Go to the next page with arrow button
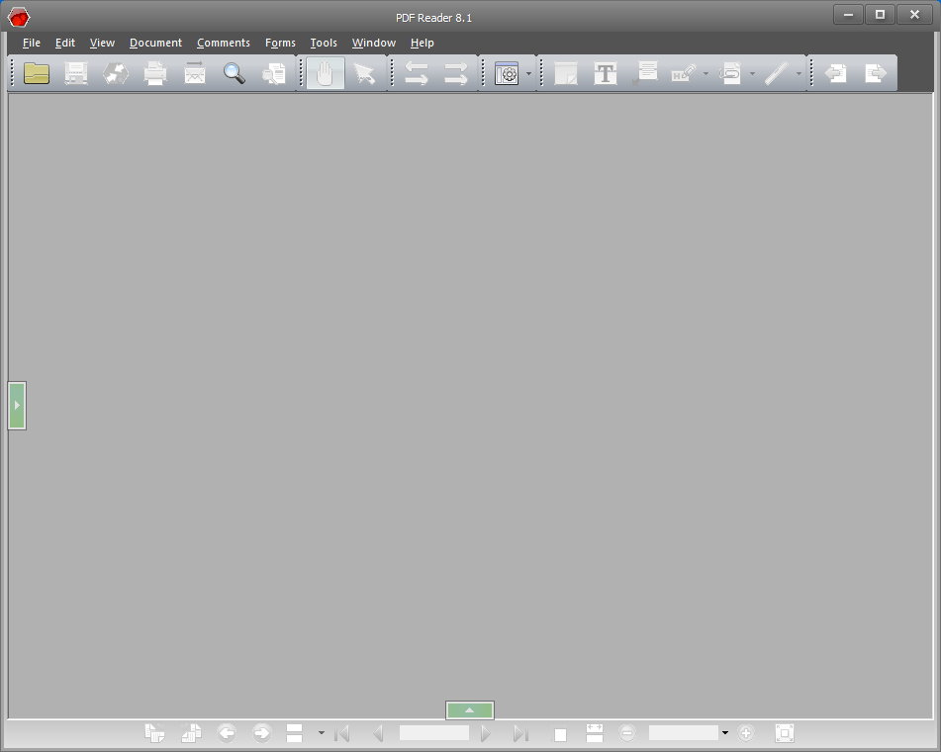 click(485, 732)
